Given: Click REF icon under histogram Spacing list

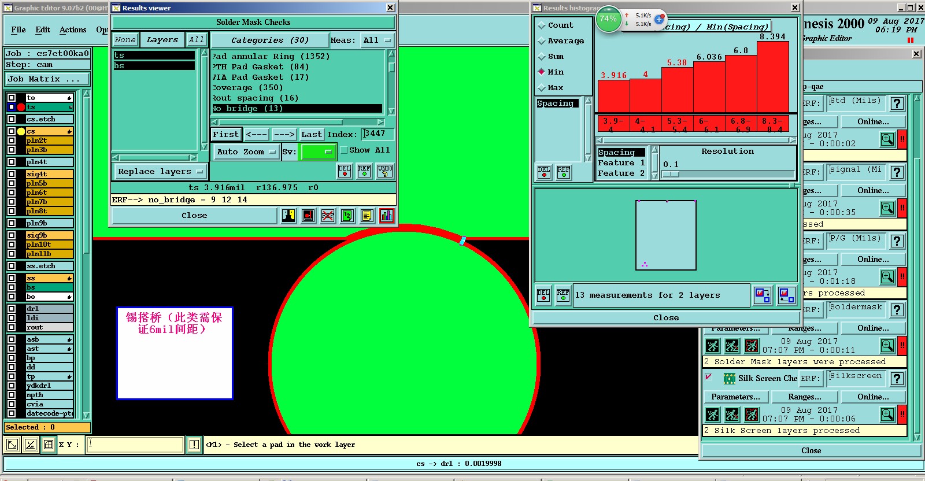Looking at the screenshot, I should click(564, 172).
